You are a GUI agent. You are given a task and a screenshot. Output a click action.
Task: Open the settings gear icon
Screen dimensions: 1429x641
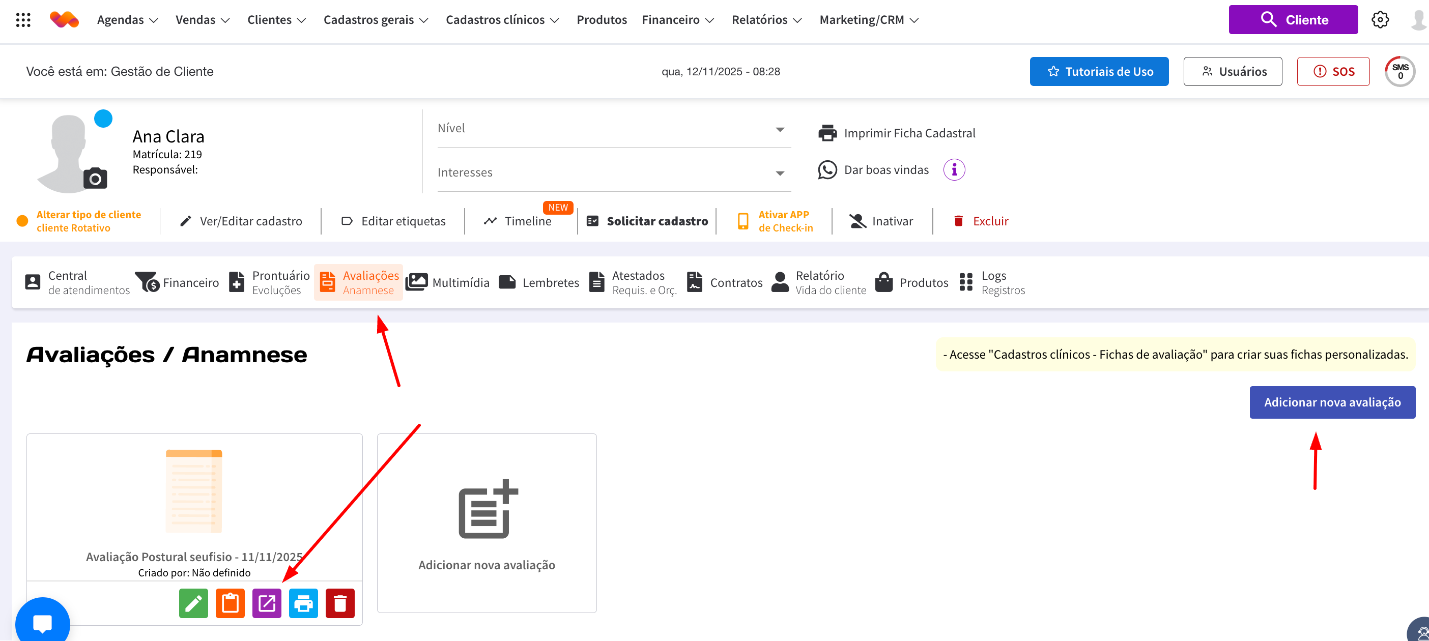(x=1380, y=19)
